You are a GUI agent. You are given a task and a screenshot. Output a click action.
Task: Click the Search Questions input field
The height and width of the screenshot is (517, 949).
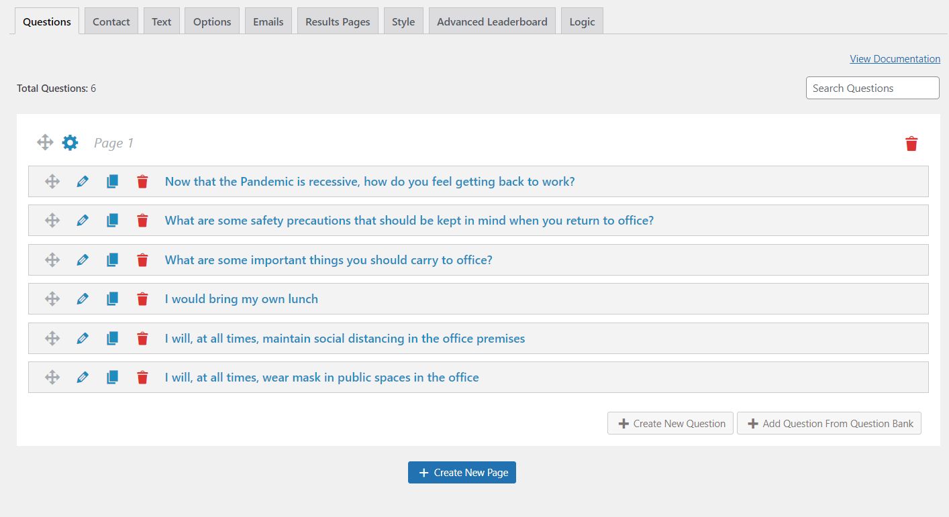pos(872,88)
